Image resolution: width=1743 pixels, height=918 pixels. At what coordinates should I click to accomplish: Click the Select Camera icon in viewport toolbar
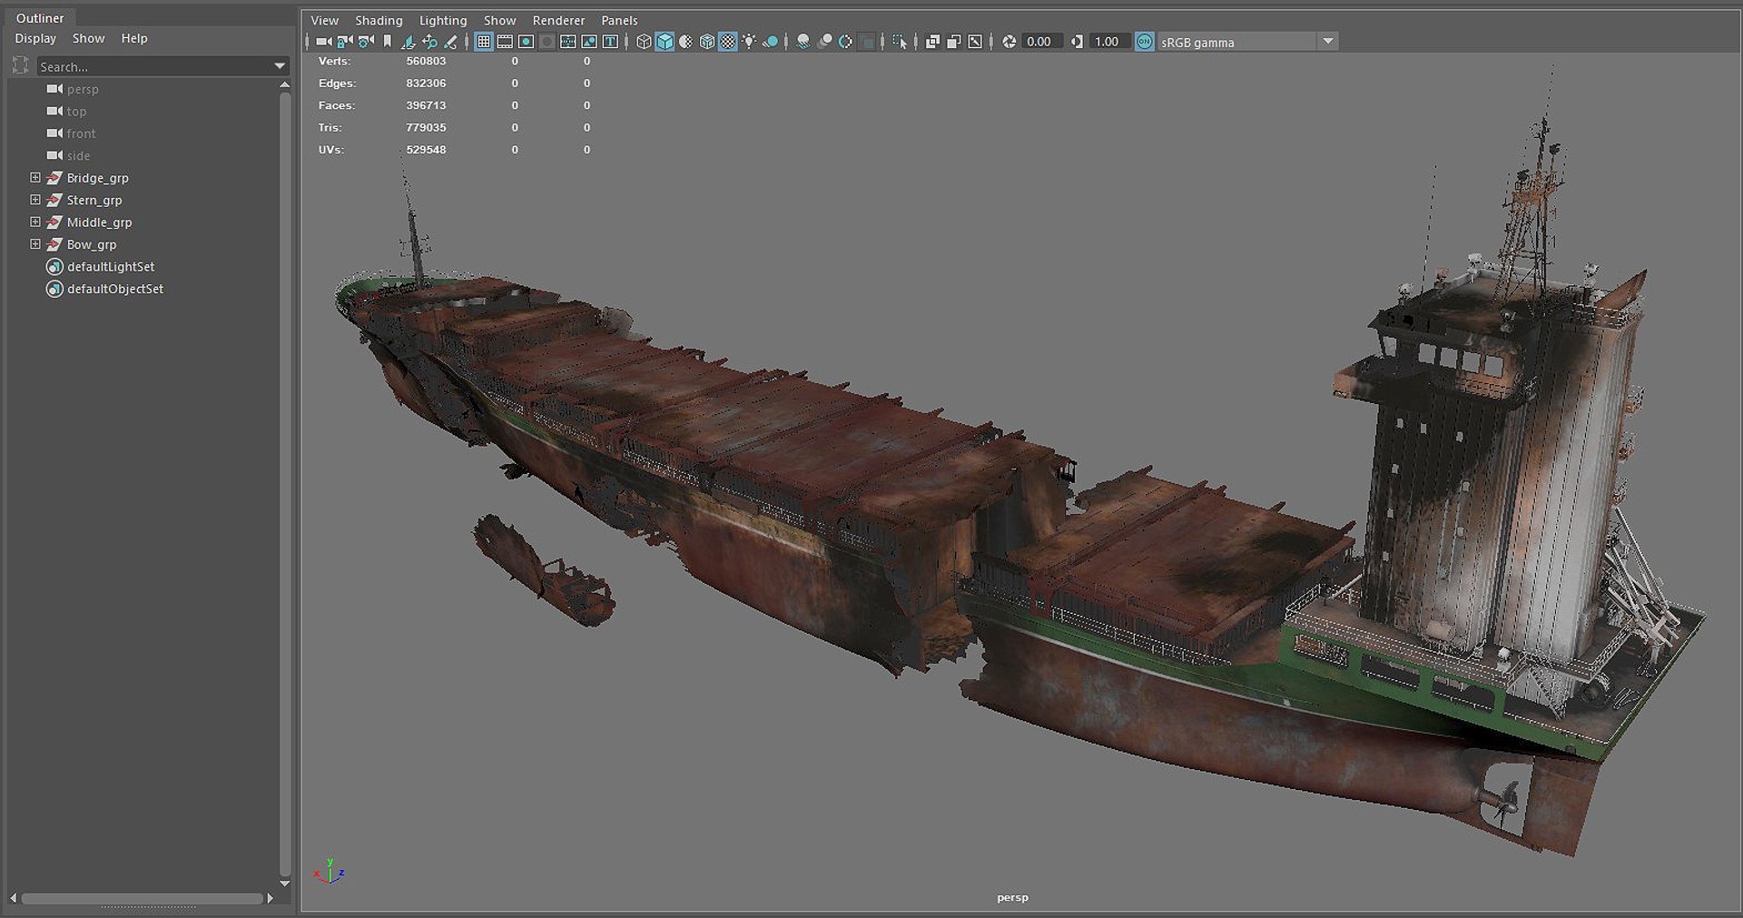coord(324,42)
